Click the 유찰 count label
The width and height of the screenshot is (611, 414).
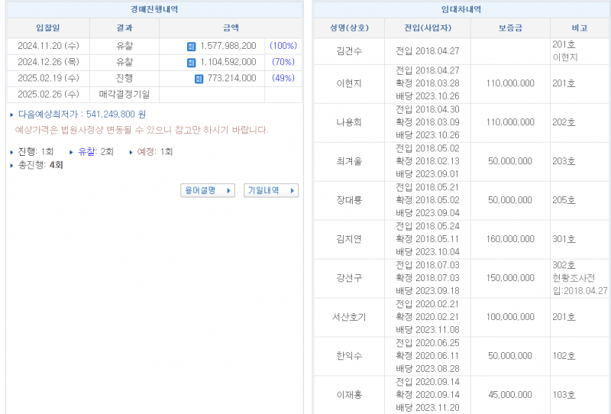86,152
